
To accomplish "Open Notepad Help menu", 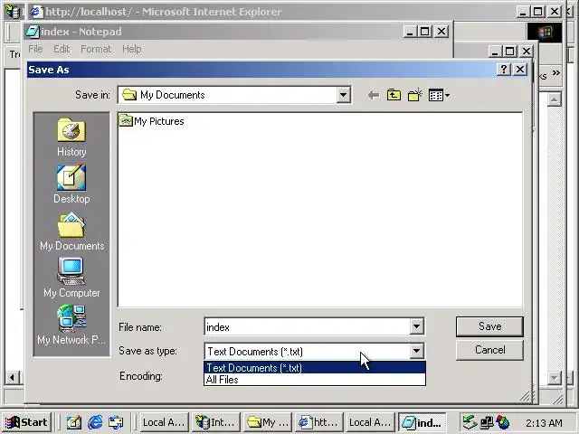I will click(131, 49).
